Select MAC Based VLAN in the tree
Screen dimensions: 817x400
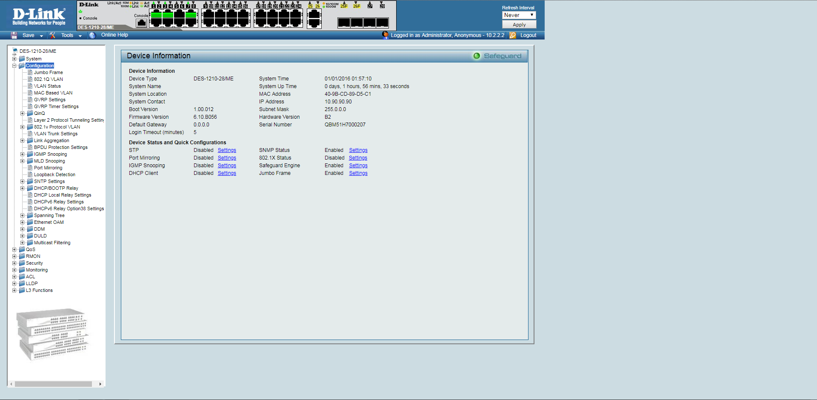click(x=53, y=93)
